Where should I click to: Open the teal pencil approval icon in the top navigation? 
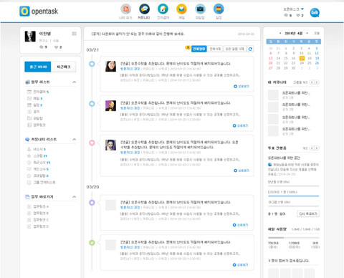[163, 9]
